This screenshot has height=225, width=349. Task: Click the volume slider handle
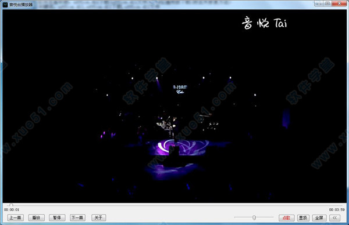tap(254, 217)
